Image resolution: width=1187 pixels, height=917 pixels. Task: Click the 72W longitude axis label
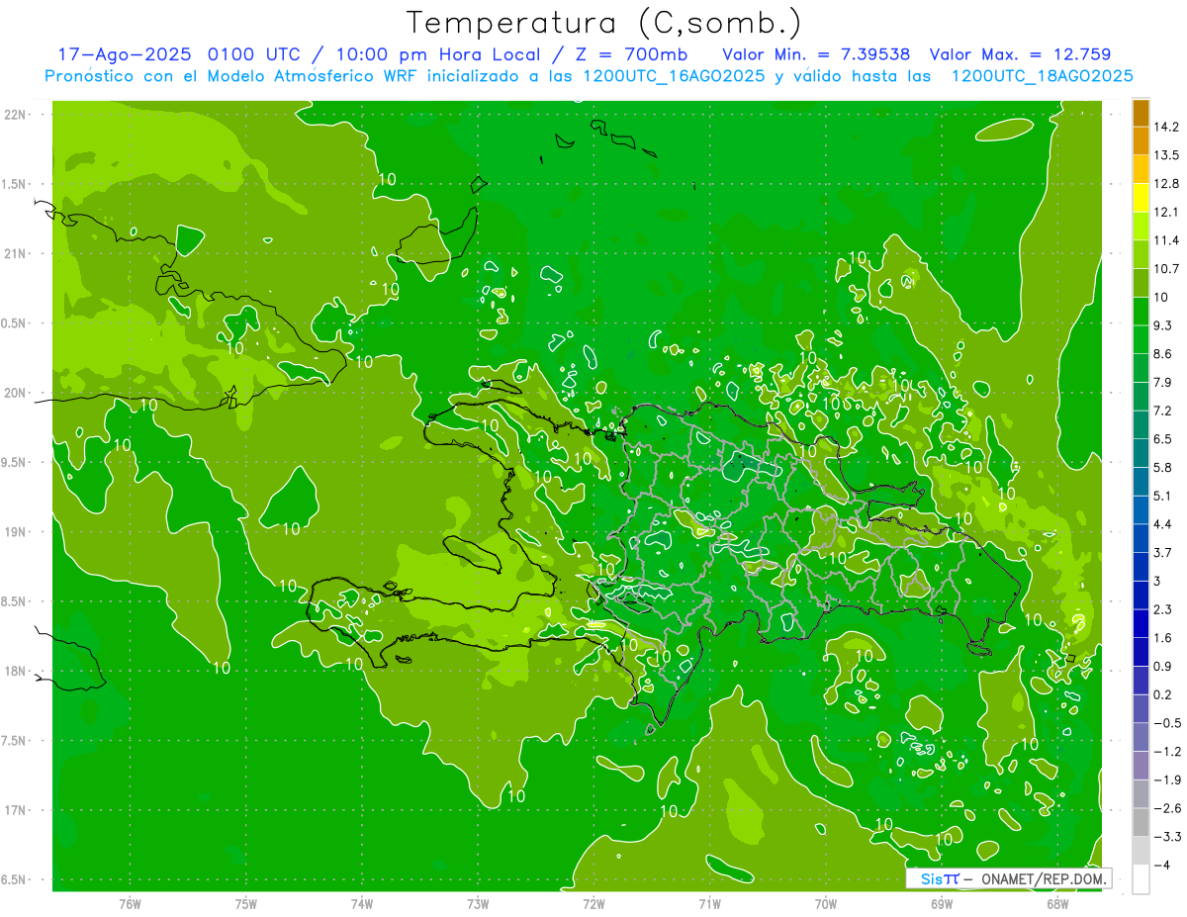point(593,903)
